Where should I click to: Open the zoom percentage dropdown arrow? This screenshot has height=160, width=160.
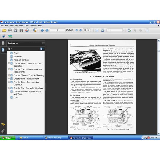coord(91,30)
